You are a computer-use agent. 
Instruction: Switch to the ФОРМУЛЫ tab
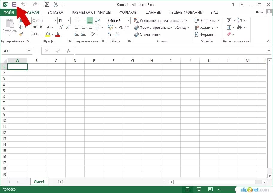click(x=128, y=12)
